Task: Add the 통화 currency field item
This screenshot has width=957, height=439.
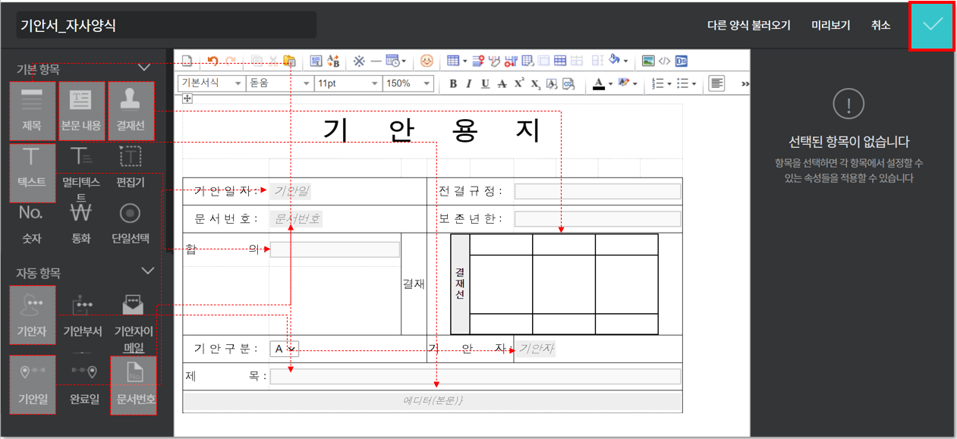Action: [80, 223]
